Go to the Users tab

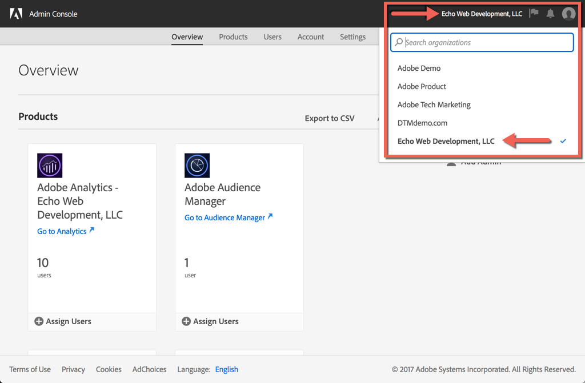(x=273, y=37)
